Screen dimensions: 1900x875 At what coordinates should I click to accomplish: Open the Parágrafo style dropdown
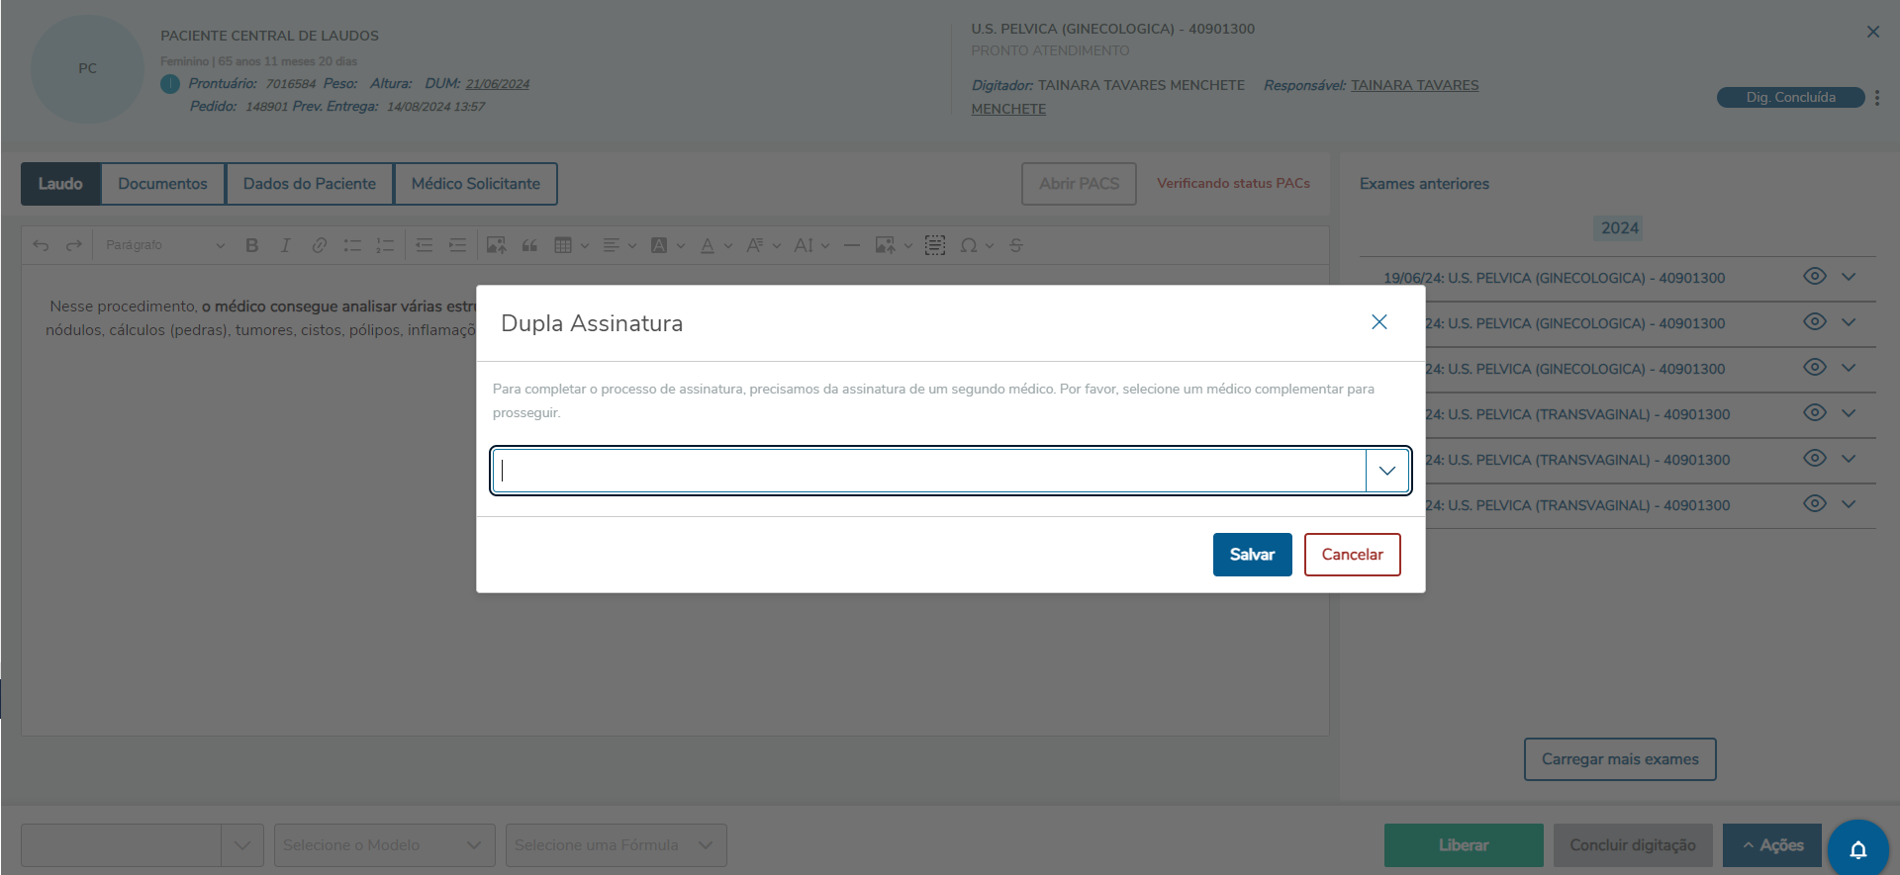coord(164,245)
